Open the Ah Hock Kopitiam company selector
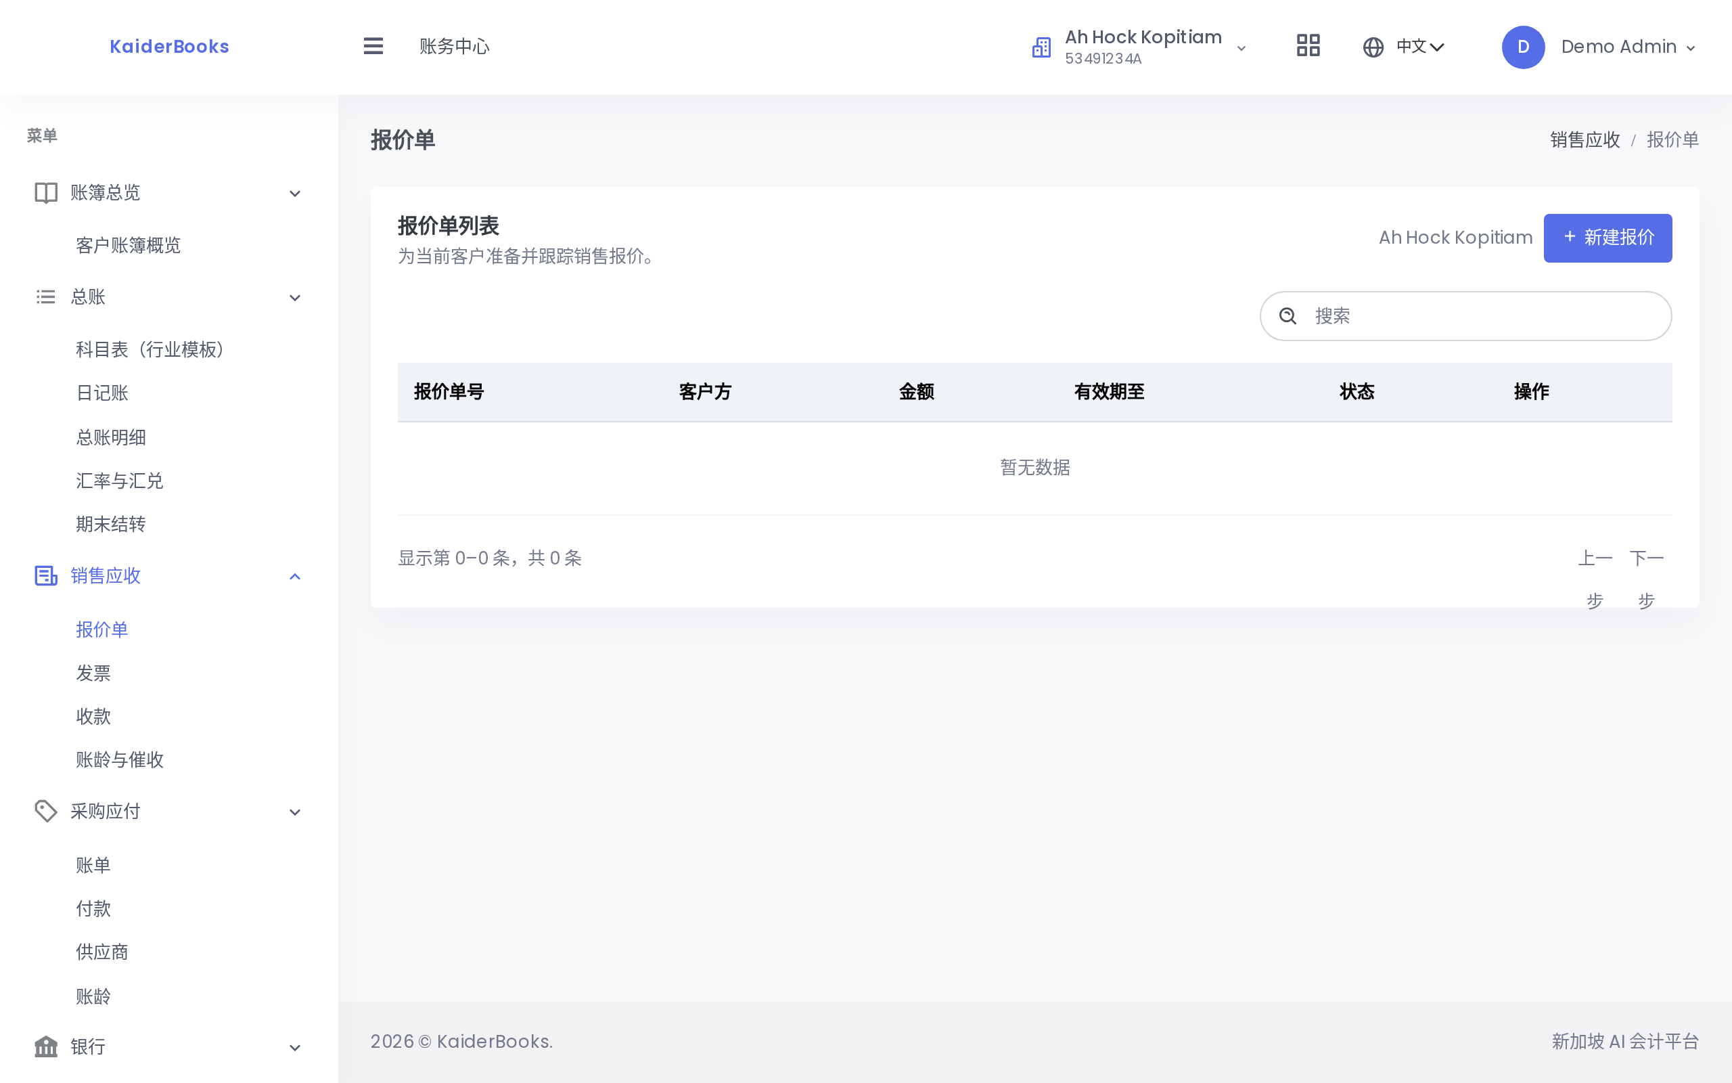This screenshot has width=1732, height=1083. tap(1155, 47)
